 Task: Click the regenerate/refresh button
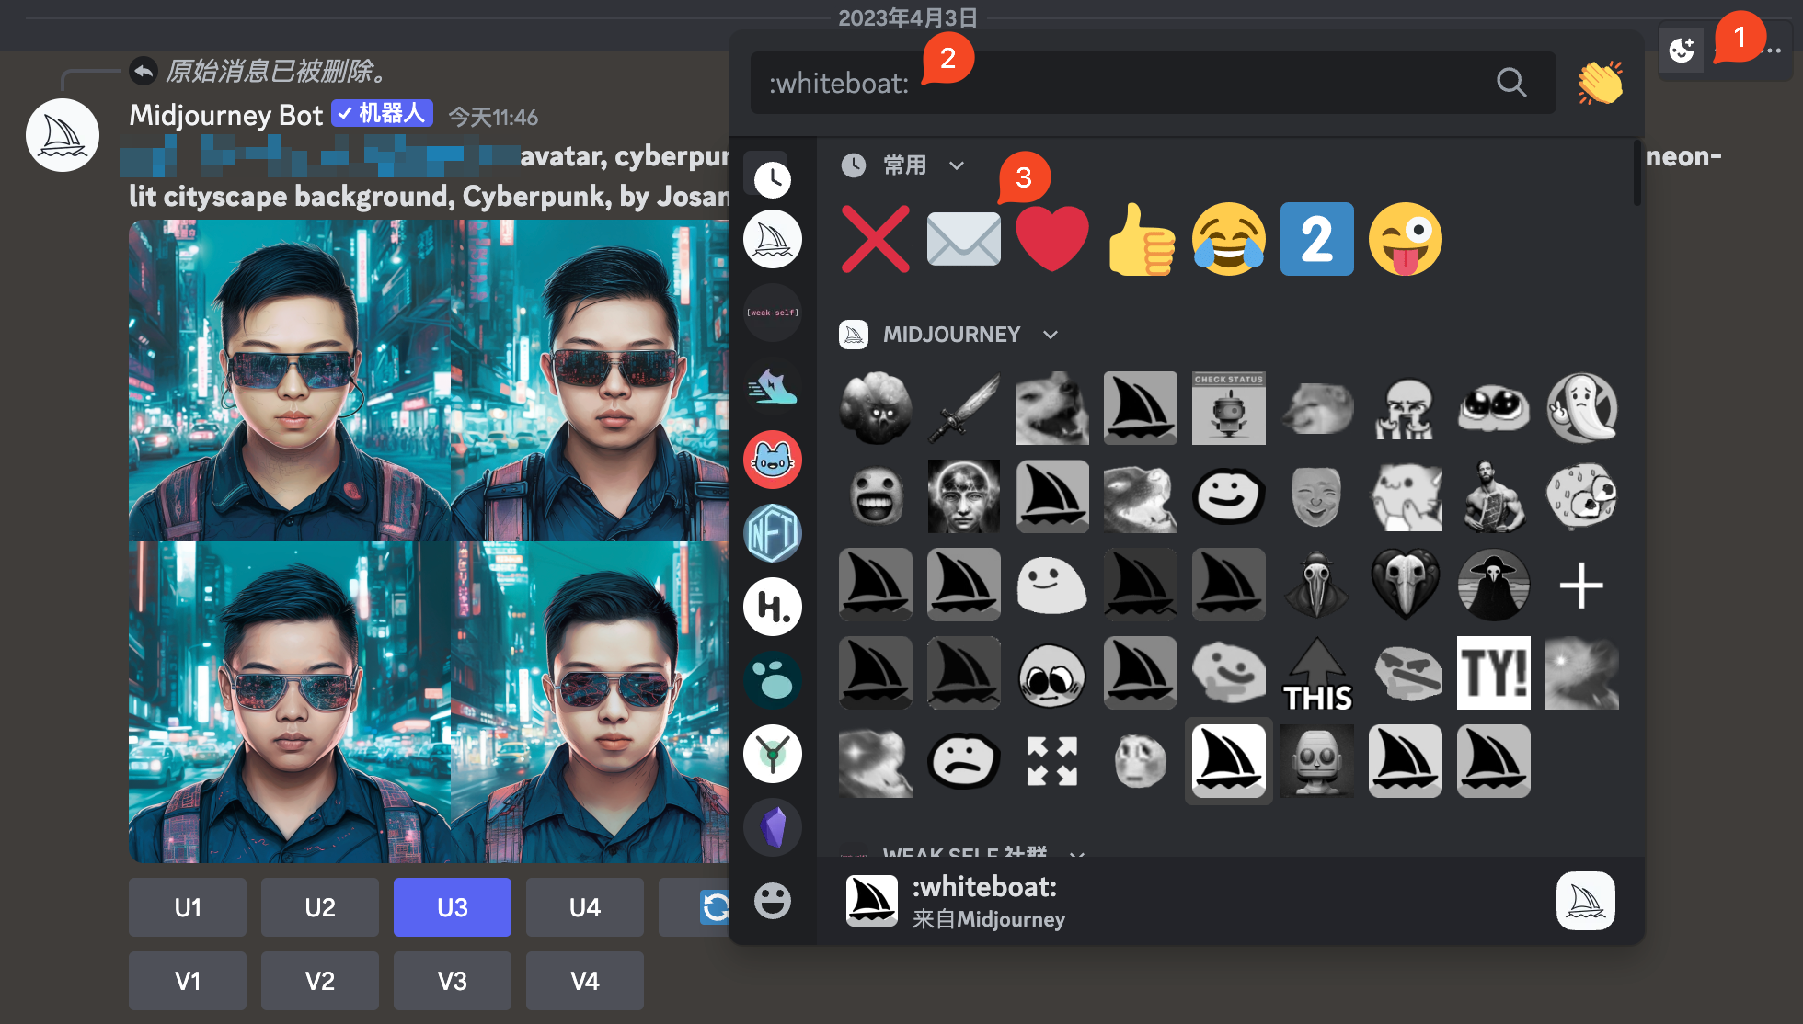click(716, 906)
